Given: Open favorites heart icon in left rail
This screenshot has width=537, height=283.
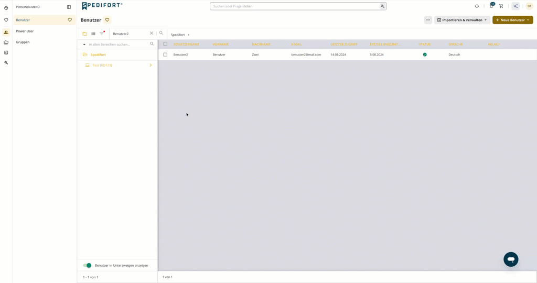Looking at the screenshot, I should point(6,20).
